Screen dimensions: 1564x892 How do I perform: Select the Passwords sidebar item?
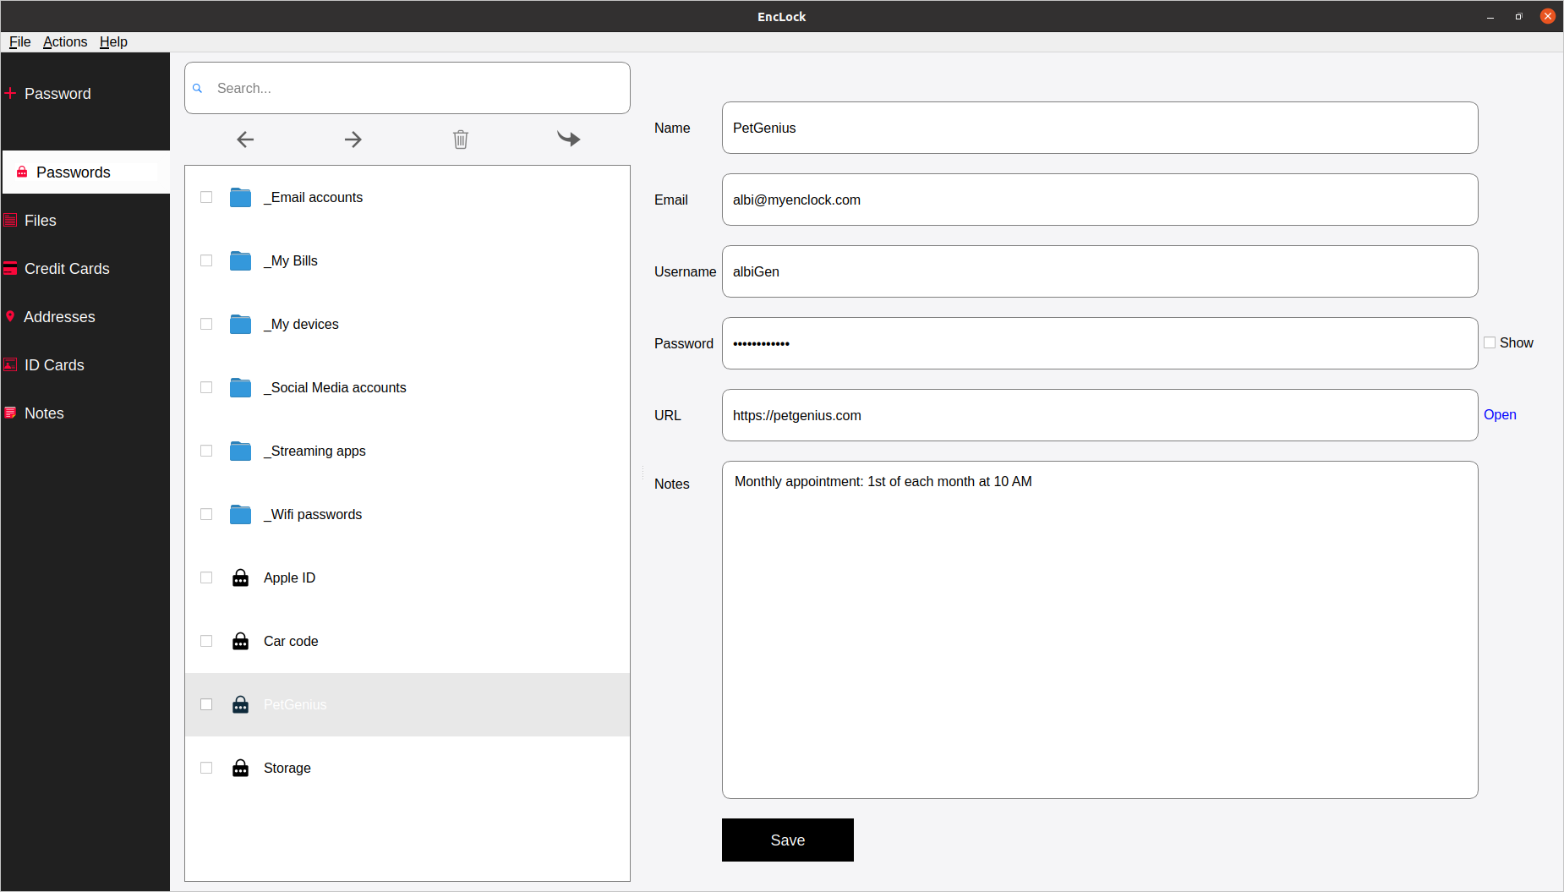tap(86, 172)
